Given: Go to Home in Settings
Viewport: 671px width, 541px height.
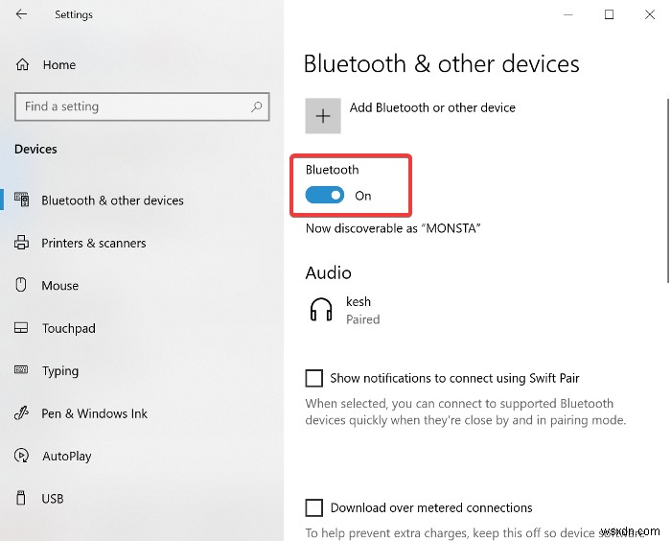Looking at the screenshot, I should point(59,64).
